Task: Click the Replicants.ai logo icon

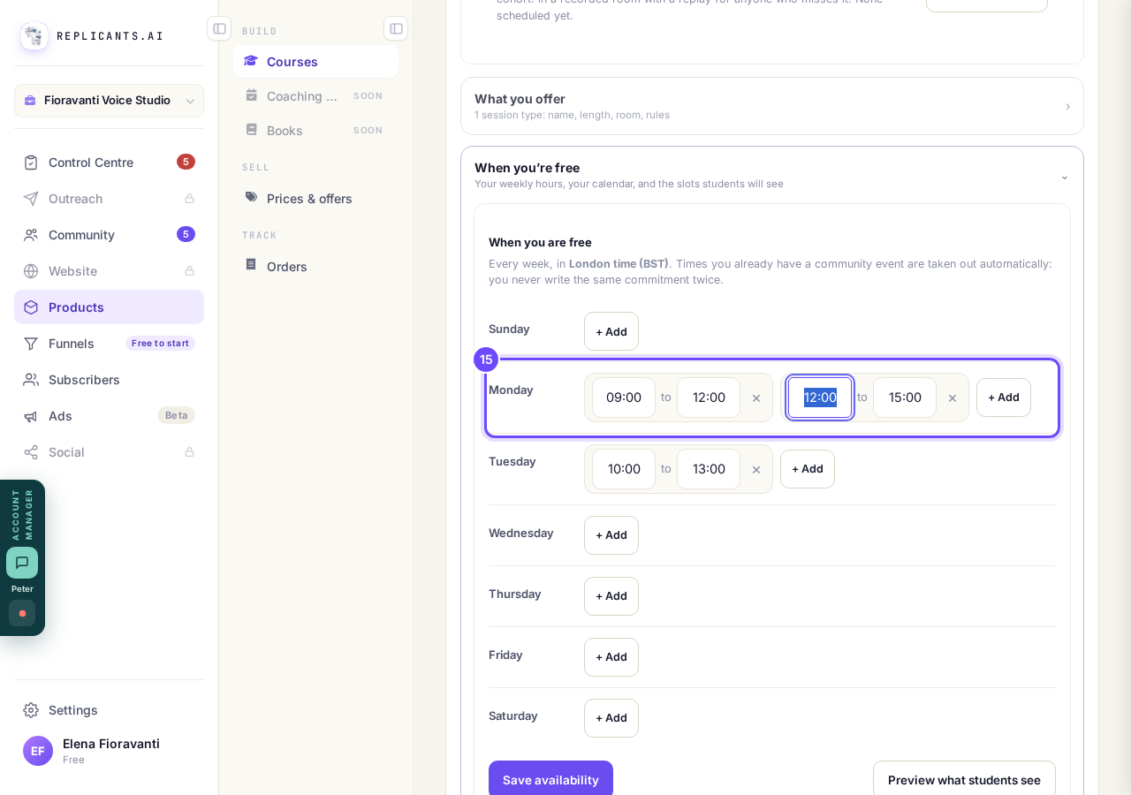Action: coord(34,36)
